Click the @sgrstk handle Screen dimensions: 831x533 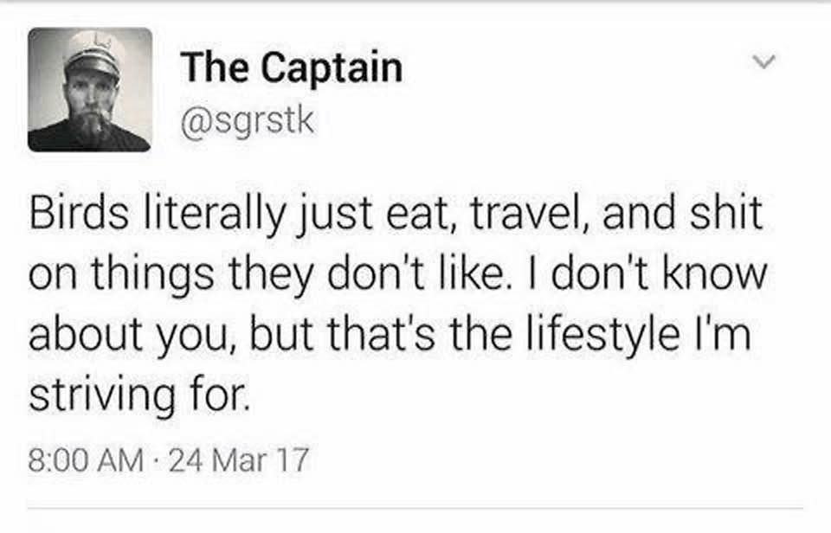[248, 119]
